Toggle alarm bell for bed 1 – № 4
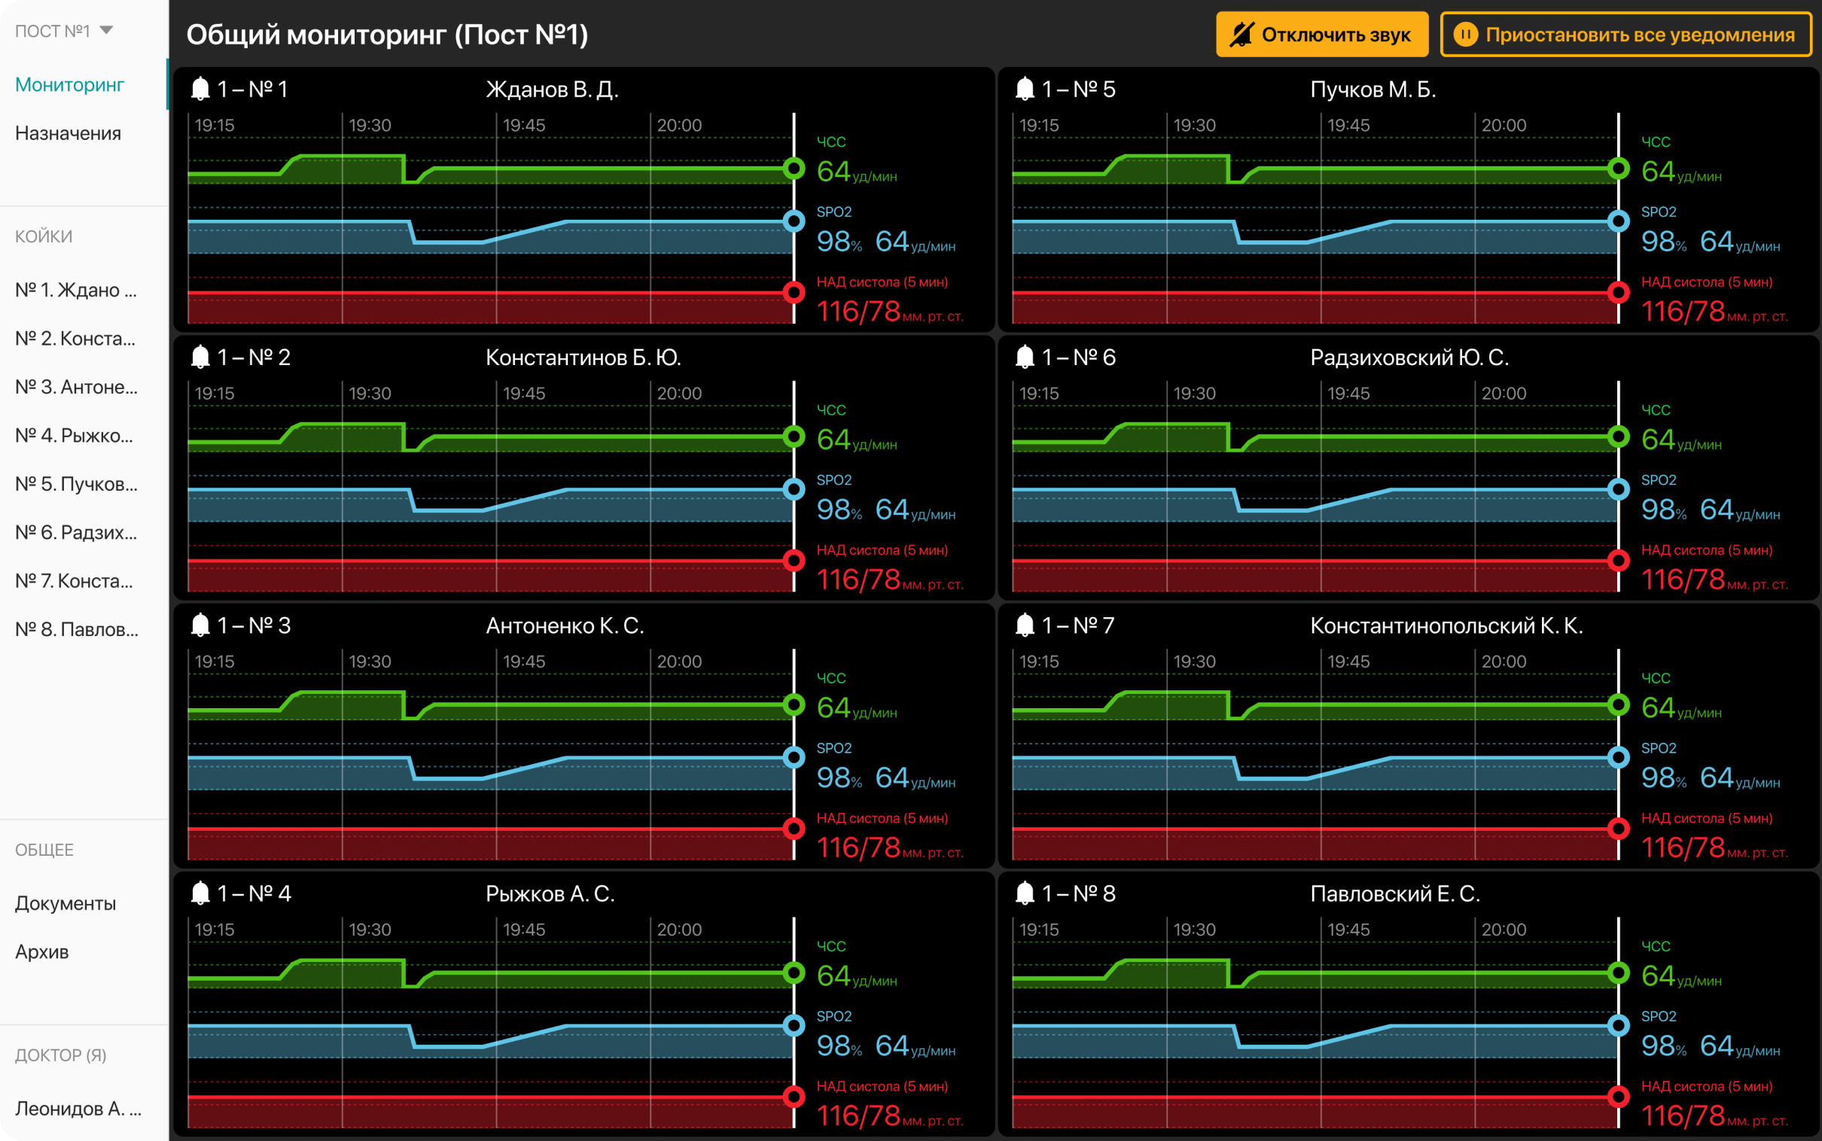The height and width of the screenshot is (1141, 1822). click(200, 893)
